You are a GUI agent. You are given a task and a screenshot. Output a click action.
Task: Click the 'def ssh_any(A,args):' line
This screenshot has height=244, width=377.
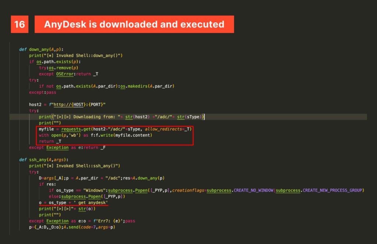click(44, 160)
